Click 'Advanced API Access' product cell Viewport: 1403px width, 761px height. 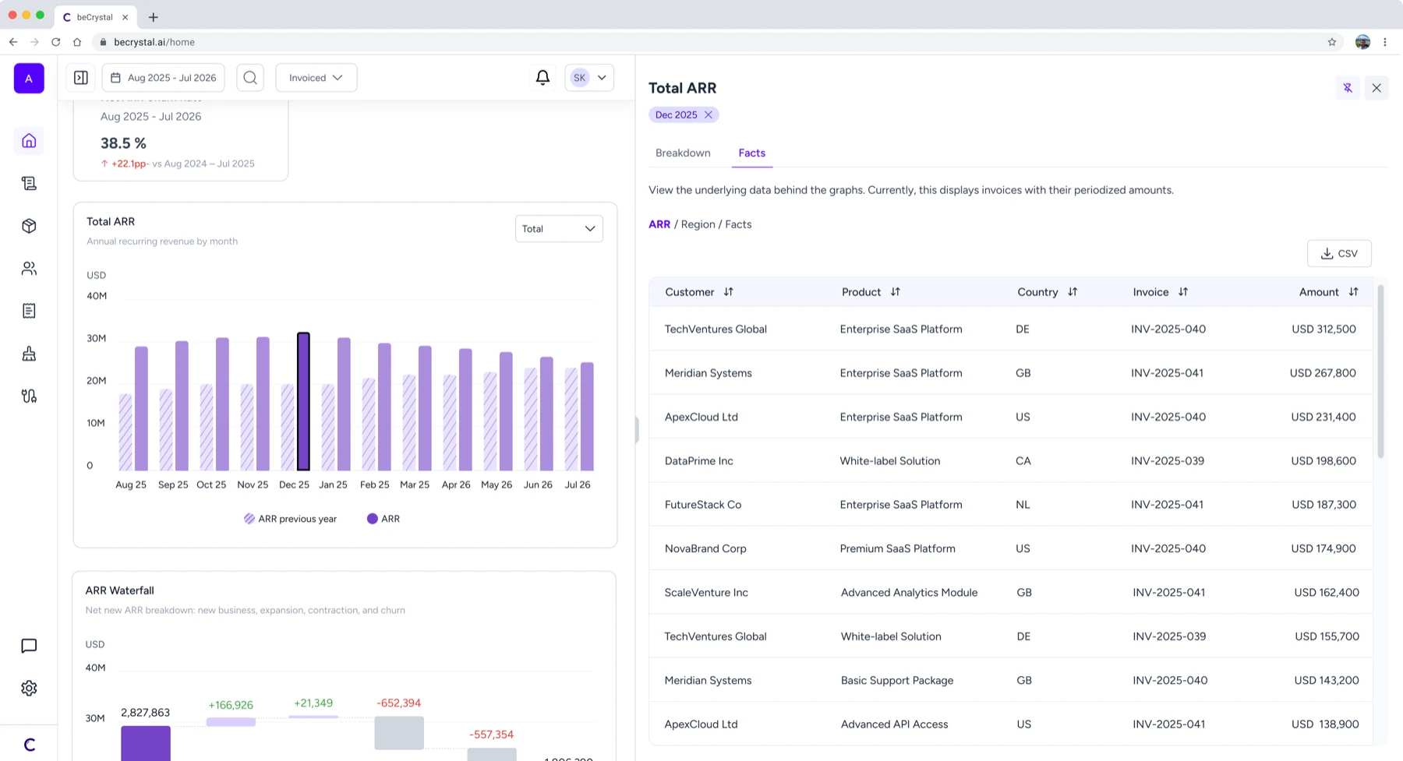coord(895,724)
